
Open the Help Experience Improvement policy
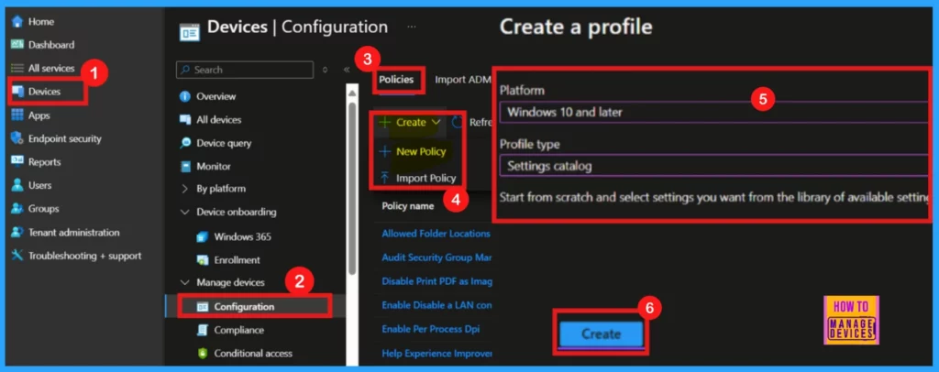pos(436,354)
